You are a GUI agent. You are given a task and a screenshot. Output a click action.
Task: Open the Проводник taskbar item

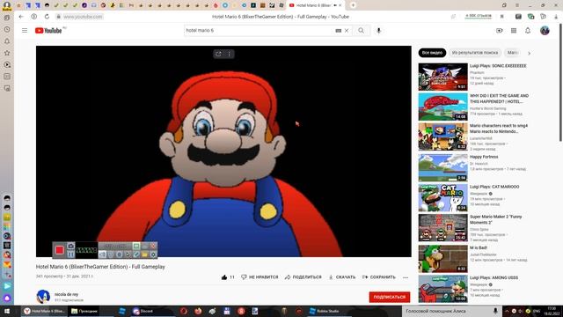tap(84, 311)
